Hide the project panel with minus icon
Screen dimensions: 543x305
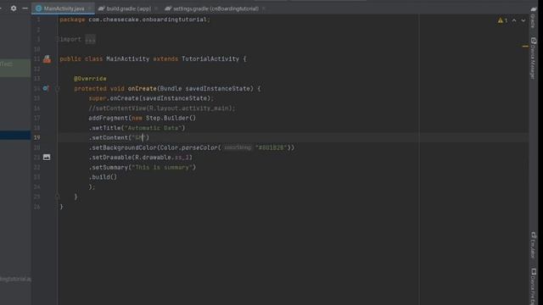(x=25, y=8)
